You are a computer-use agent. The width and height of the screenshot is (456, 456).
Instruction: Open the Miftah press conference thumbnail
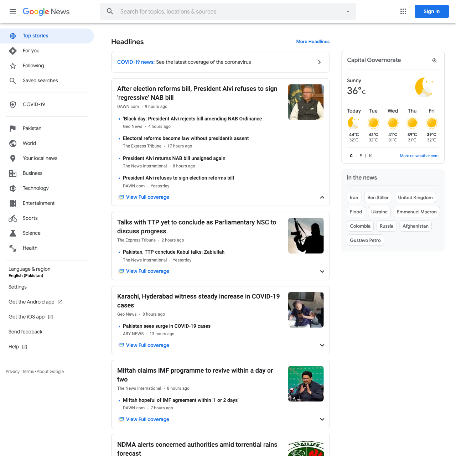click(306, 384)
